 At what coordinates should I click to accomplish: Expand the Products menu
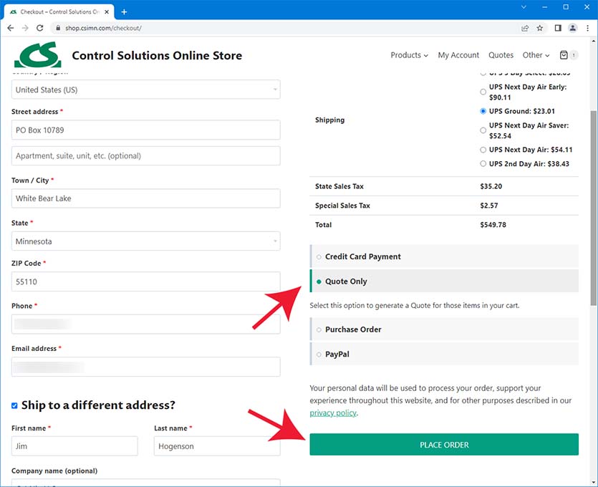coord(409,55)
